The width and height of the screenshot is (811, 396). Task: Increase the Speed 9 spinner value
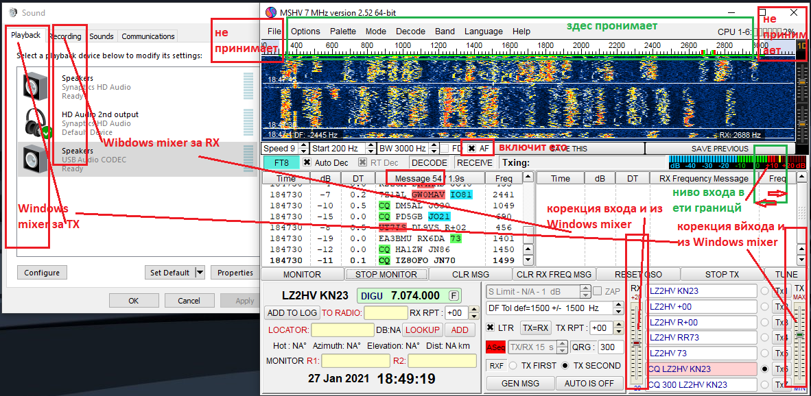pyautogui.click(x=303, y=146)
